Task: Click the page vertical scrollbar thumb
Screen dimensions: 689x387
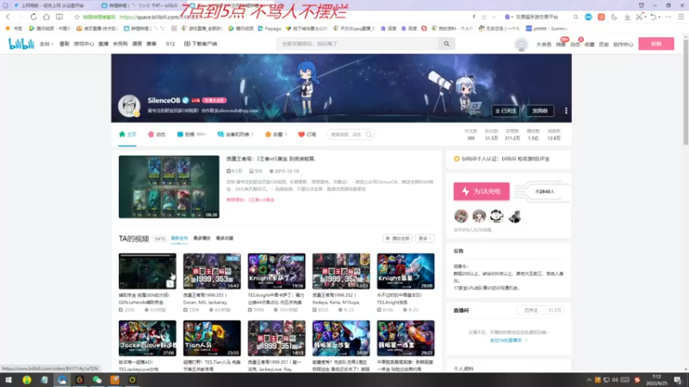Action: point(686,92)
